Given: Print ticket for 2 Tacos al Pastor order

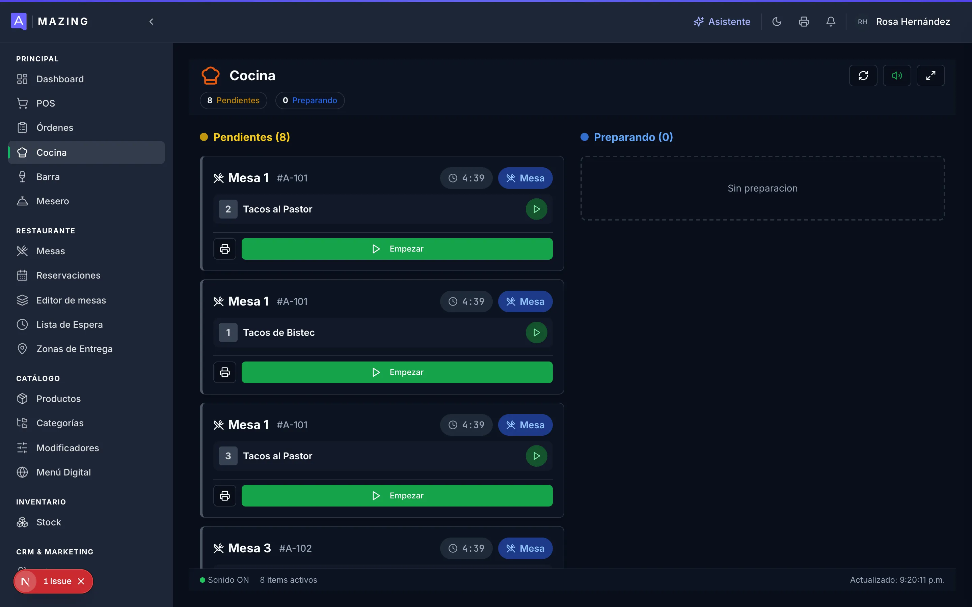Looking at the screenshot, I should (225, 249).
